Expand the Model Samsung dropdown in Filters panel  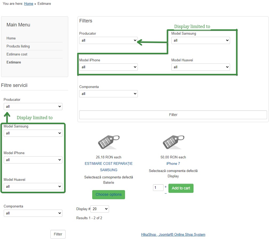[200, 41]
